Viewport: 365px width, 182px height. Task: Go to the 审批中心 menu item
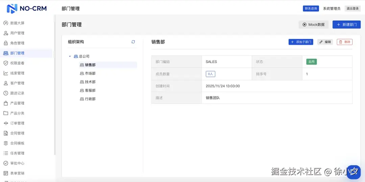pos(17,163)
